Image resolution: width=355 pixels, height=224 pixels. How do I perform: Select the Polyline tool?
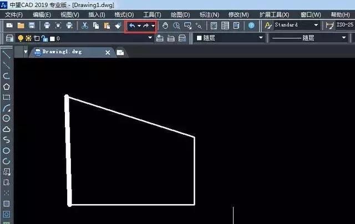(x=6, y=76)
